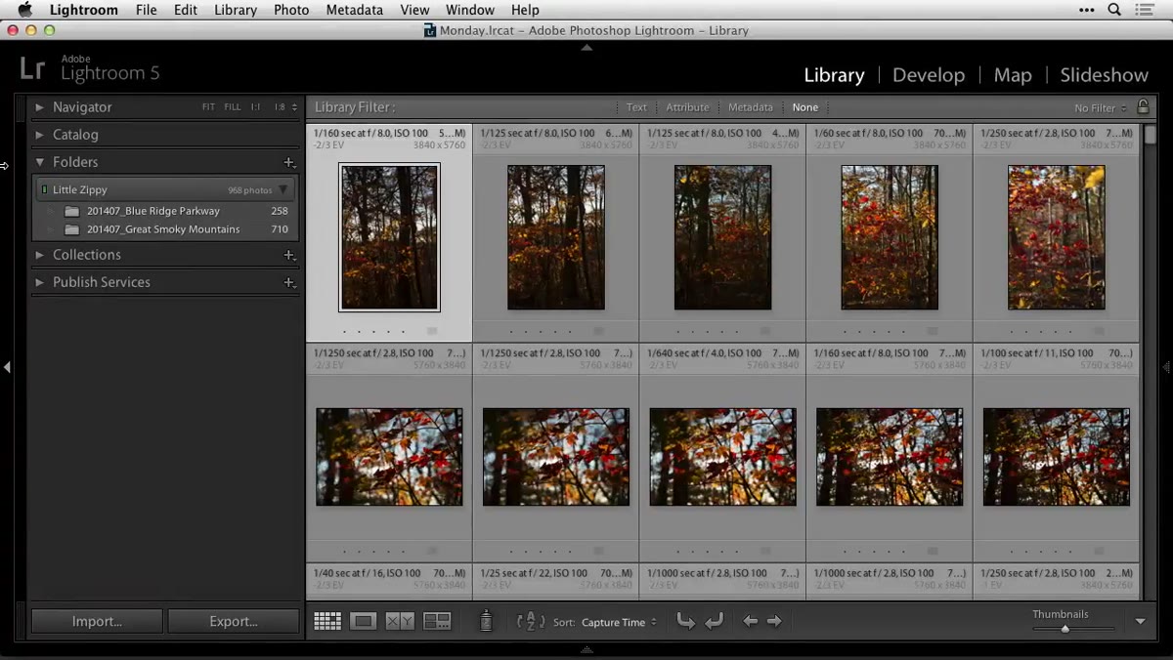Open the Sort Capture Time dropdown
This screenshot has width=1173, height=660.
pyautogui.click(x=619, y=622)
